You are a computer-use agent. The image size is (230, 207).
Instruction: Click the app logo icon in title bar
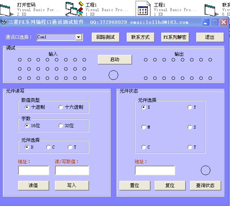(x=3, y=22)
